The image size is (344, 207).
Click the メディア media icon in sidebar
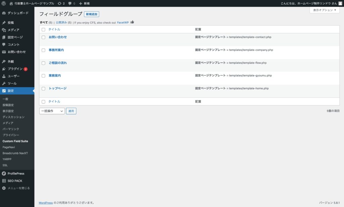coord(4,30)
